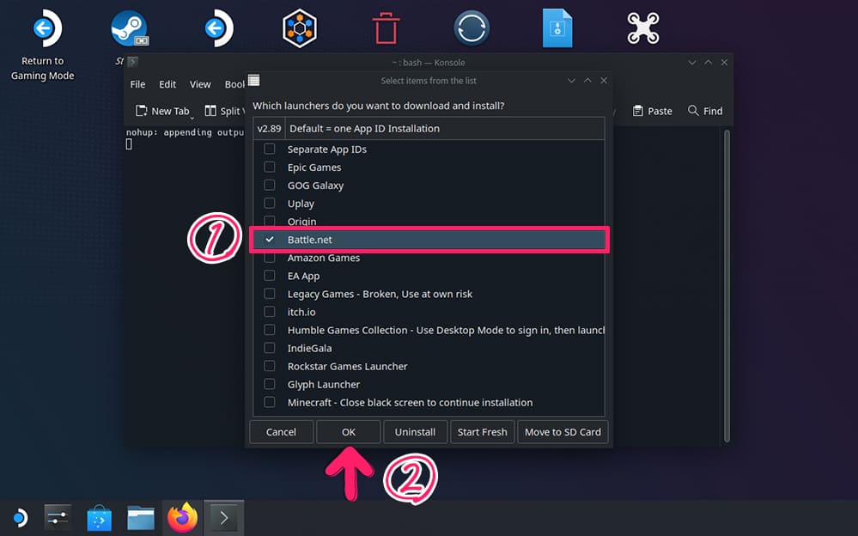
Task: Click the Uninstall button
Action: [416, 432]
